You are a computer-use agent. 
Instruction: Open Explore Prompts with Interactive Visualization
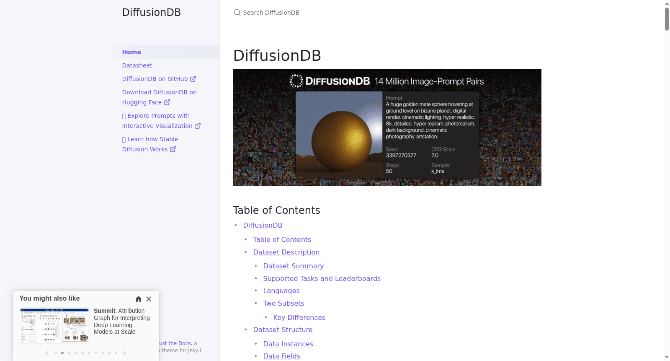coord(161,121)
